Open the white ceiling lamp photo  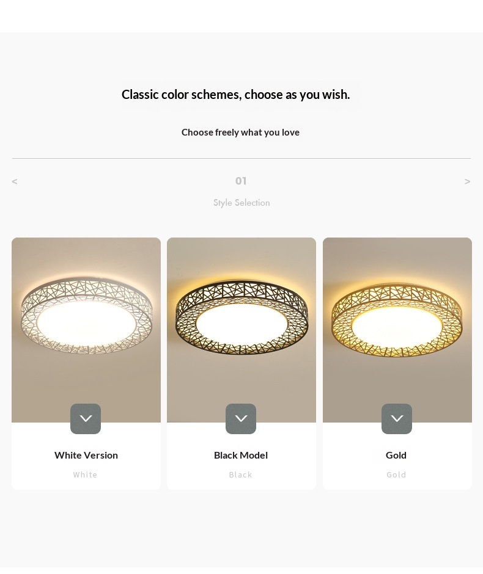[86, 324]
